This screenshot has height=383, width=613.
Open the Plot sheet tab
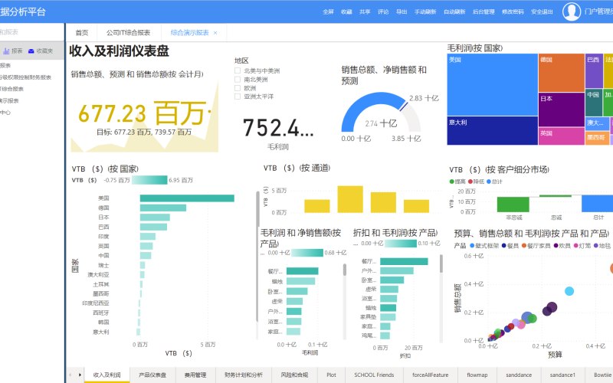point(331,375)
